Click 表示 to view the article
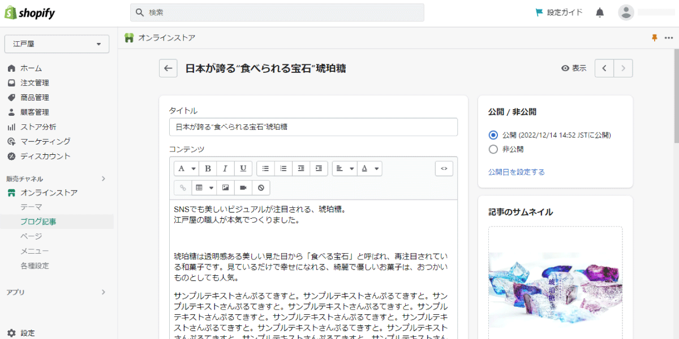This screenshot has width=679, height=339. tap(574, 68)
